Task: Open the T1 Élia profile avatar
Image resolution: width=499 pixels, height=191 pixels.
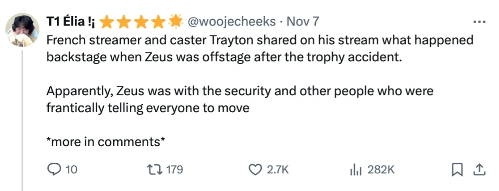Action: tap(22, 29)
